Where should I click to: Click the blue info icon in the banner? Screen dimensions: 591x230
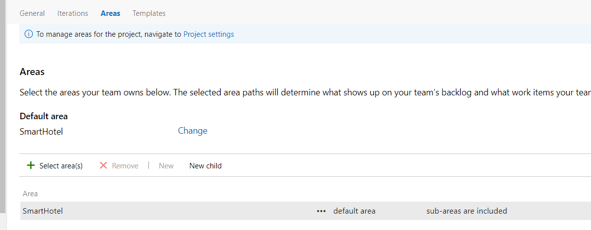29,34
